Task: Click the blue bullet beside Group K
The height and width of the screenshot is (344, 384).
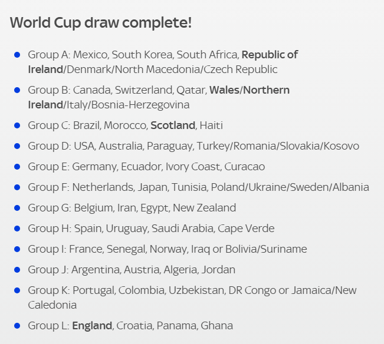Action: point(17,290)
